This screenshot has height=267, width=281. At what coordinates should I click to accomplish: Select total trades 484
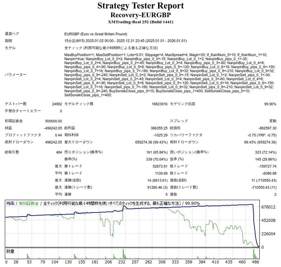point(59,152)
